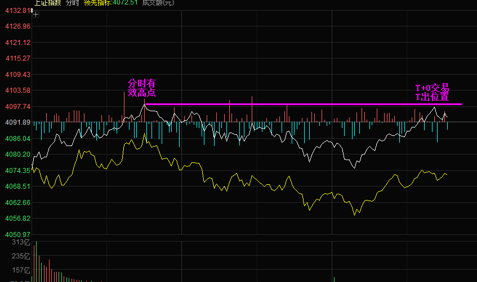This screenshot has height=282, width=477.
Task: Click the 上证指数 index name label
Action: (x=47, y=3)
